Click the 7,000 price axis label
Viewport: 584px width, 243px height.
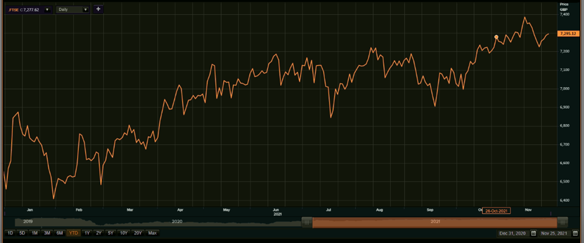pos(565,88)
